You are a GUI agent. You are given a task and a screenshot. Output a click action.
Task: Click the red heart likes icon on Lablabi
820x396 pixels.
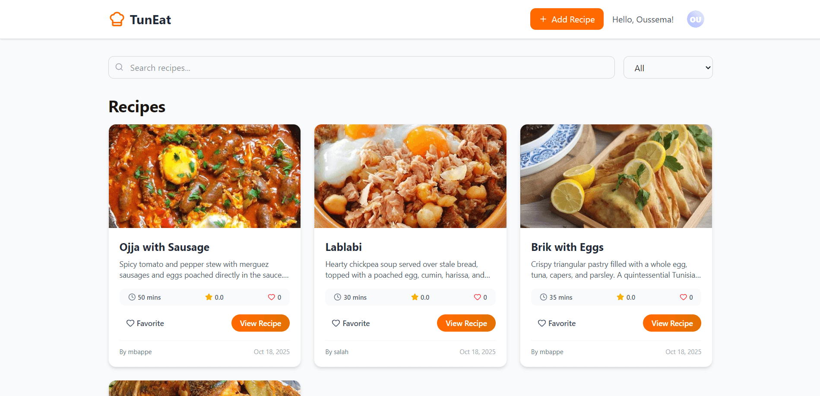(x=477, y=297)
